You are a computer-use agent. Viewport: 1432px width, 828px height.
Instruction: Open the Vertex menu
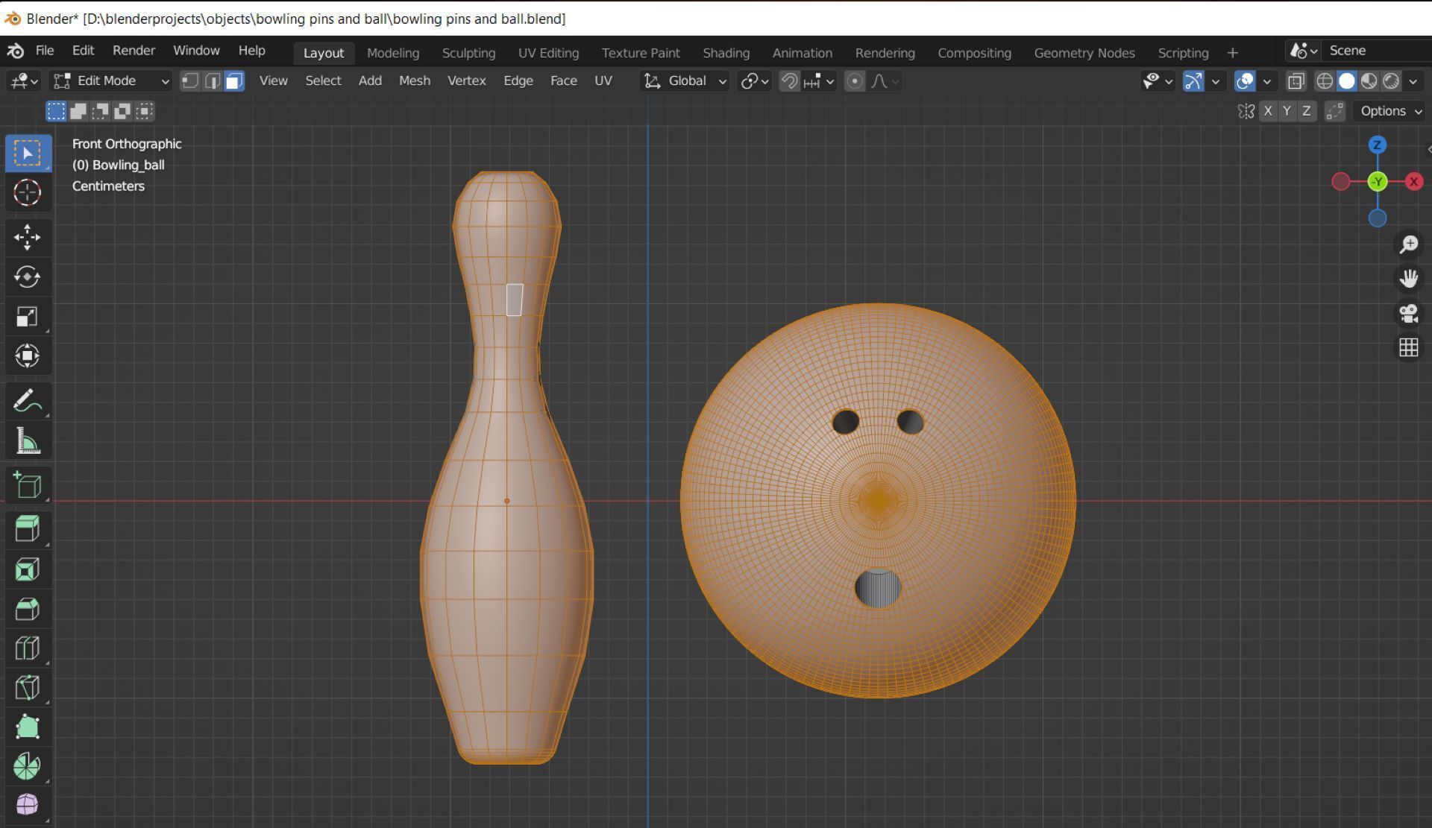click(x=466, y=81)
